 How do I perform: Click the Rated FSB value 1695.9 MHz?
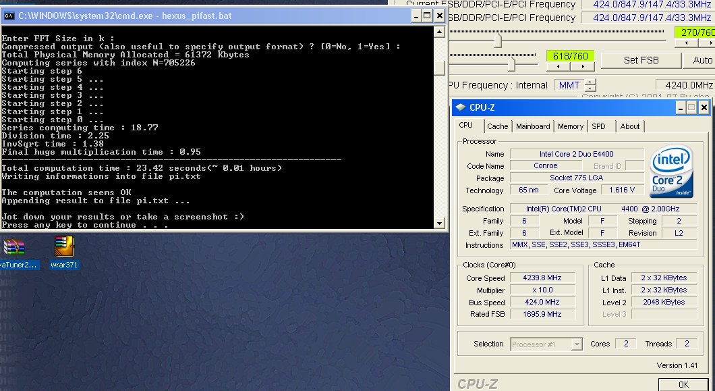542,314
